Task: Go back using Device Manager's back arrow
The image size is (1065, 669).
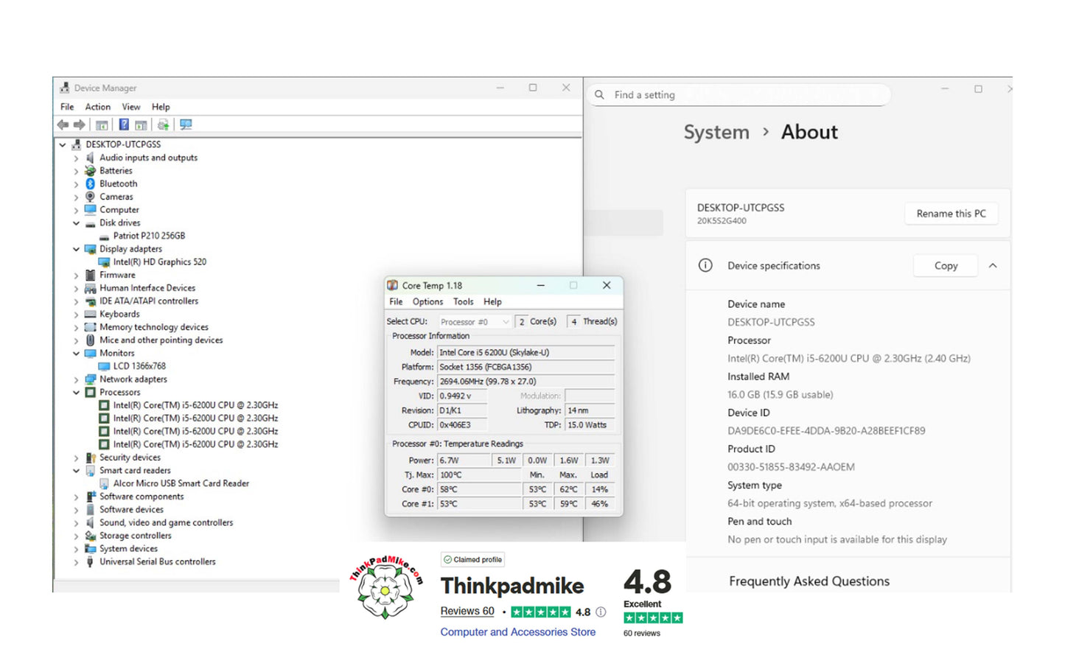Action: [63, 125]
